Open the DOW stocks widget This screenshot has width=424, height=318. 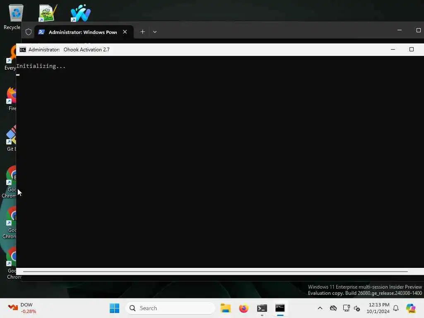pos(22,308)
